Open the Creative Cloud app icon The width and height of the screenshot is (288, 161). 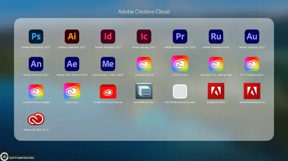pos(144,64)
